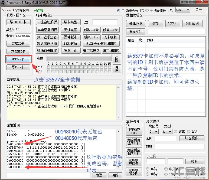Click the 数据 column header in data table
The height and width of the screenshot is (180, 209).
(x=175, y=40)
